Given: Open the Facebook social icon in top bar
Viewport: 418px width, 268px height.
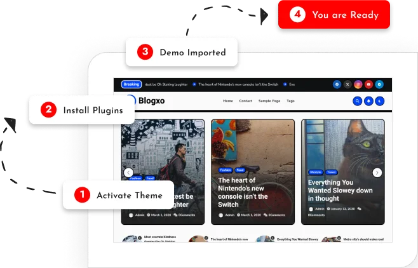Looking at the screenshot, I should tap(337, 84).
